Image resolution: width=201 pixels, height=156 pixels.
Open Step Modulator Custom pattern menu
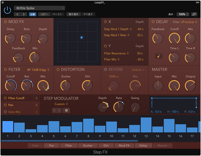click(x=61, y=104)
